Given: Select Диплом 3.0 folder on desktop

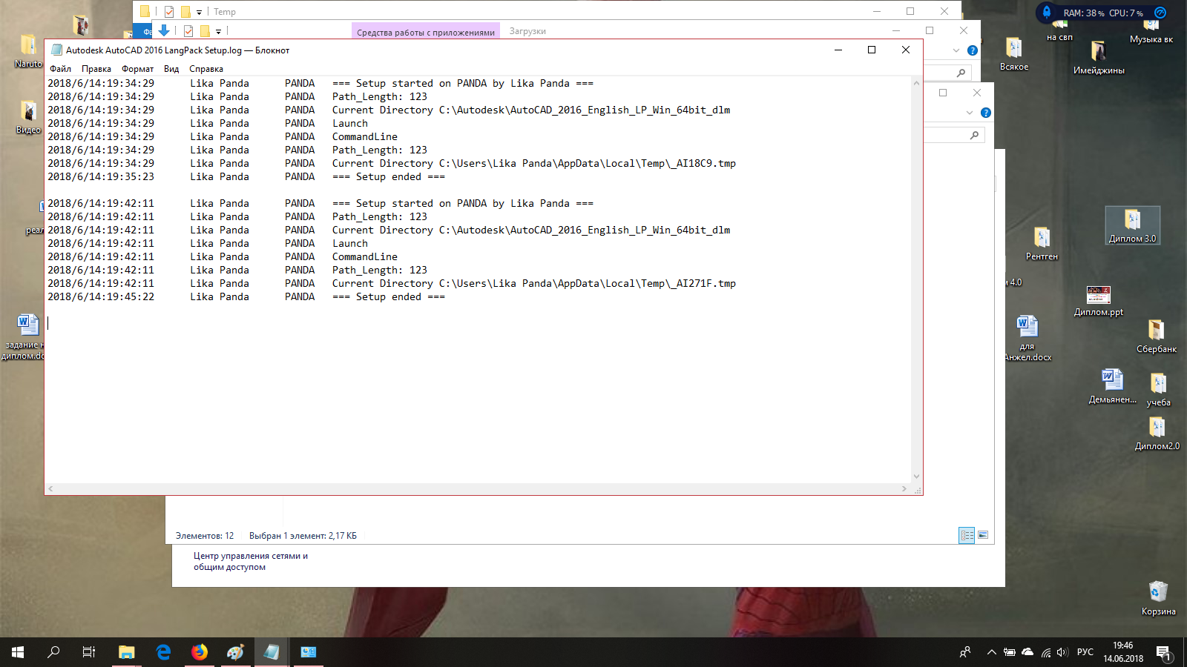Looking at the screenshot, I should click(x=1132, y=226).
